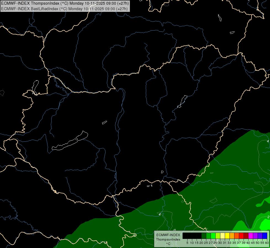
Task: Click the legend tick value 15
Action: [x=197, y=243]
